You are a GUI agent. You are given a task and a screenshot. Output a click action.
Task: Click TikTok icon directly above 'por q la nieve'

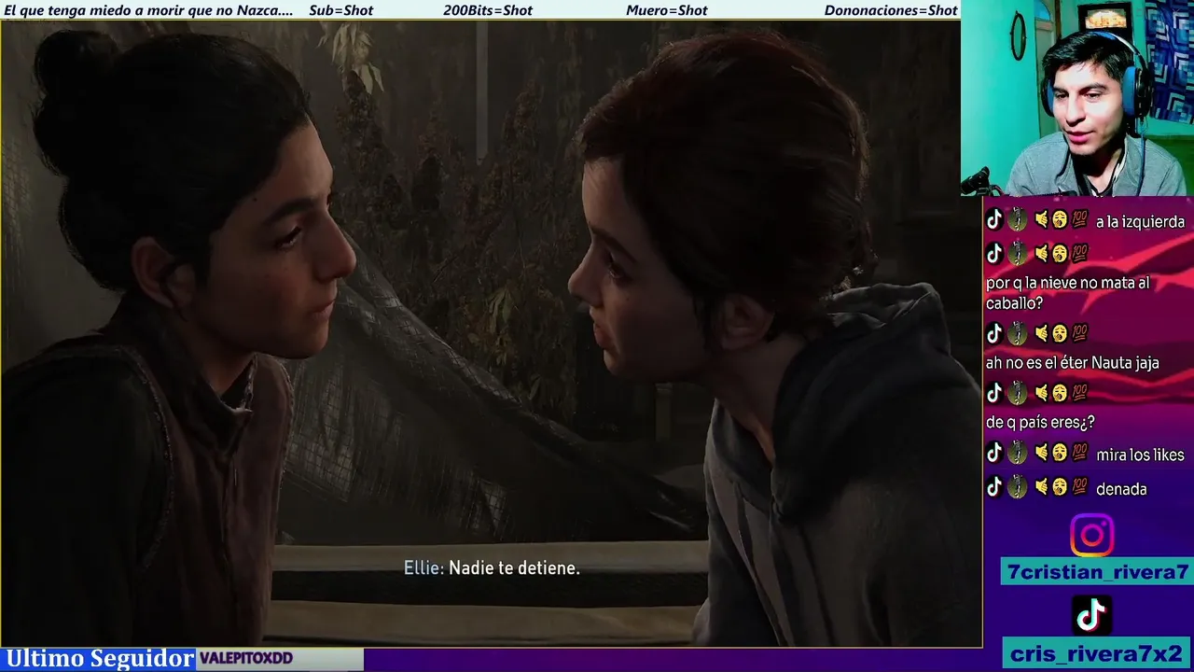994,253
